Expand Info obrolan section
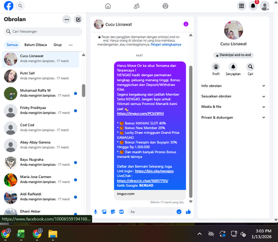Image resolution: width=278 pixels, height=242 pixels. coord(233,86)
